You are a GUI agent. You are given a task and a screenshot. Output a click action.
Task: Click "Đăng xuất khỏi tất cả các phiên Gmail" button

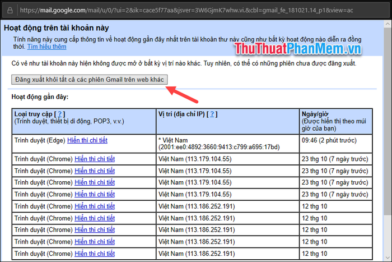pyautogui.click(x=90, y=80)
